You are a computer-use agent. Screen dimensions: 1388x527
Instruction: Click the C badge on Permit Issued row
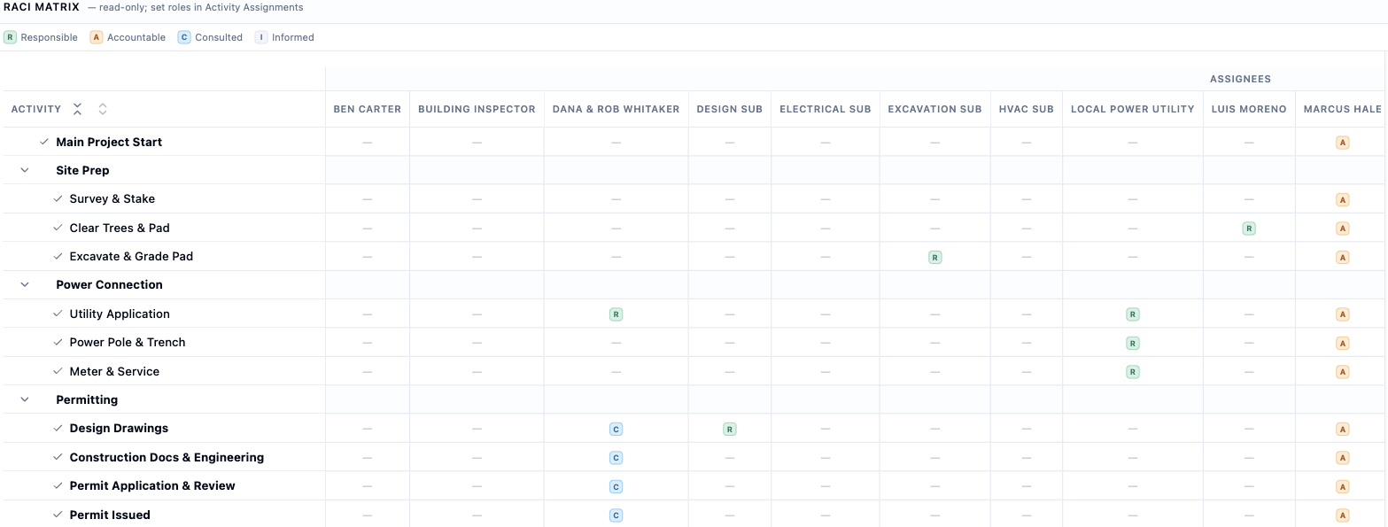pyautogui.click(x=616, y=515)
